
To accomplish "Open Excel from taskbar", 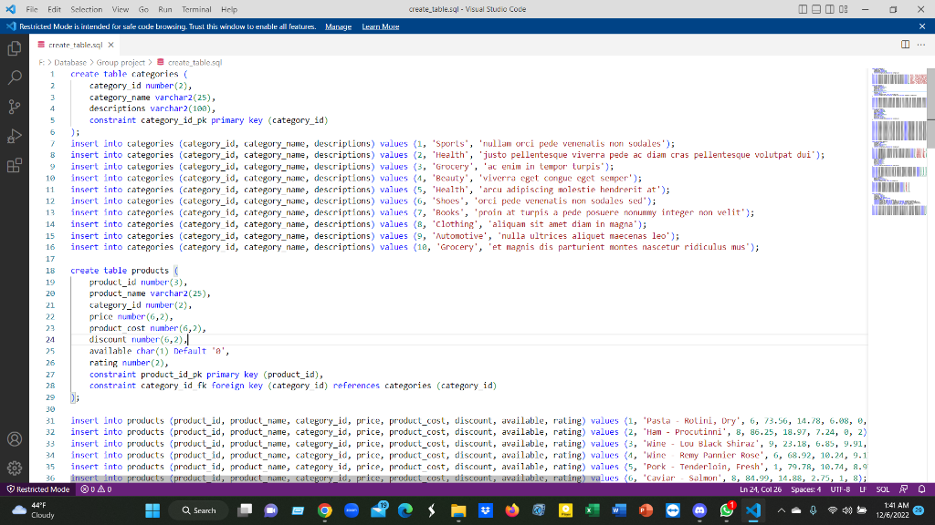I will point(592,510).
